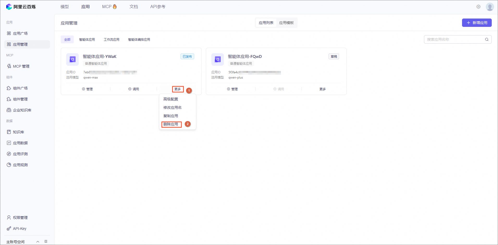Go to MCP 管理 in sidebar
Viewport: 498px width, 245px height.
(x=27, y=66)
